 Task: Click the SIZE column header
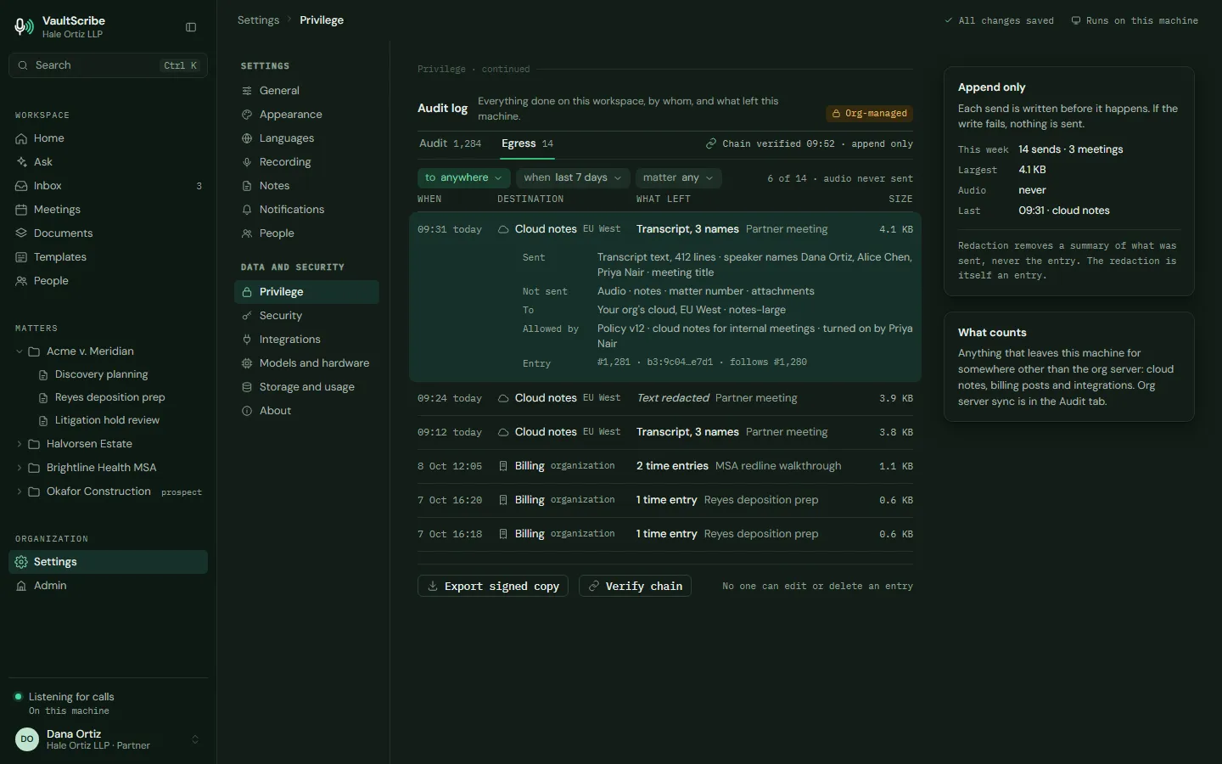pos(900,199)
